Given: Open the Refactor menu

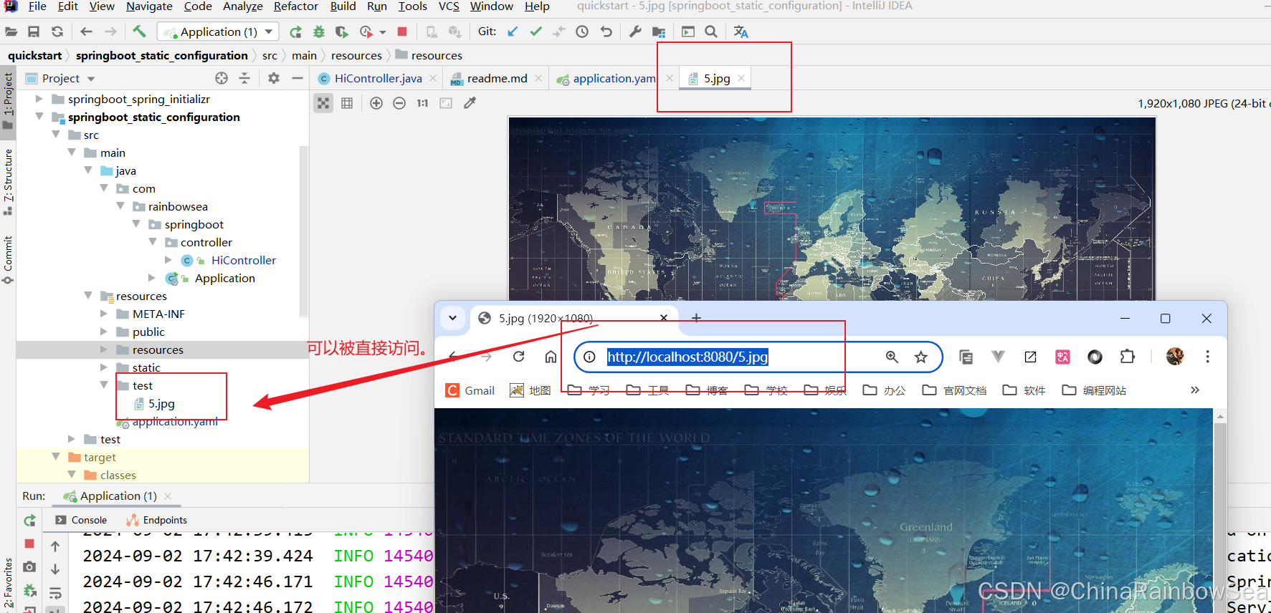Looking at the screenshot, I should click(x=295, y=6).
